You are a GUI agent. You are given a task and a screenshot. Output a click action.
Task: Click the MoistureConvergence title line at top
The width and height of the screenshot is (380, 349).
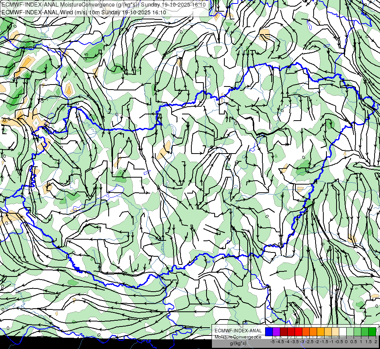point(104,5)
